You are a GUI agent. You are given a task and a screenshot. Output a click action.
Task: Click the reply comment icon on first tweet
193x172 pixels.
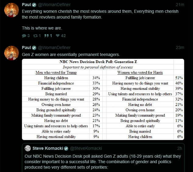[x=24, y=36]
